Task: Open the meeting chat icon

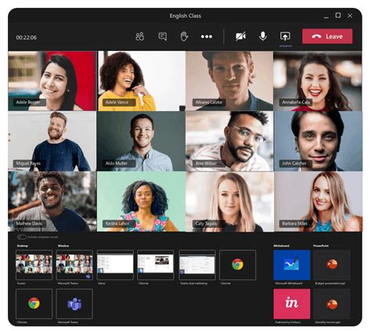Action: coord(163,37)
